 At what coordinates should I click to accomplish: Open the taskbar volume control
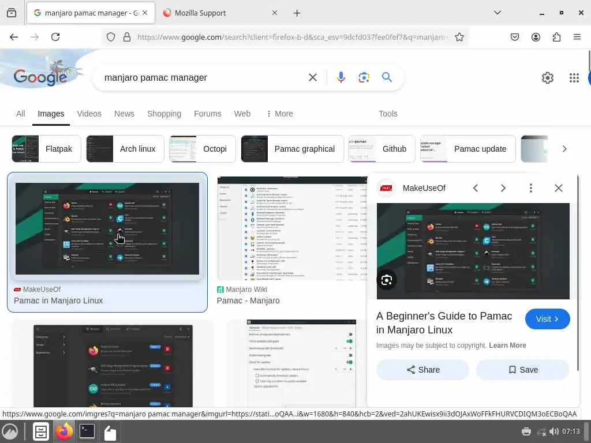tap(553, 431)
